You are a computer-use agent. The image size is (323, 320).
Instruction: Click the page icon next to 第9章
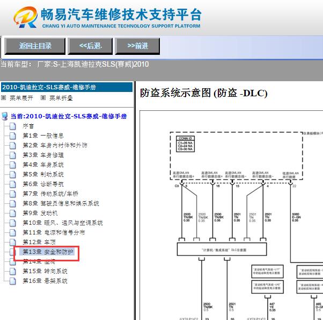pyautogui.click(x=13, y=213)
